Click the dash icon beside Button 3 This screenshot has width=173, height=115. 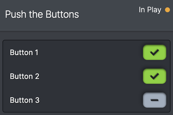point(155,100)
